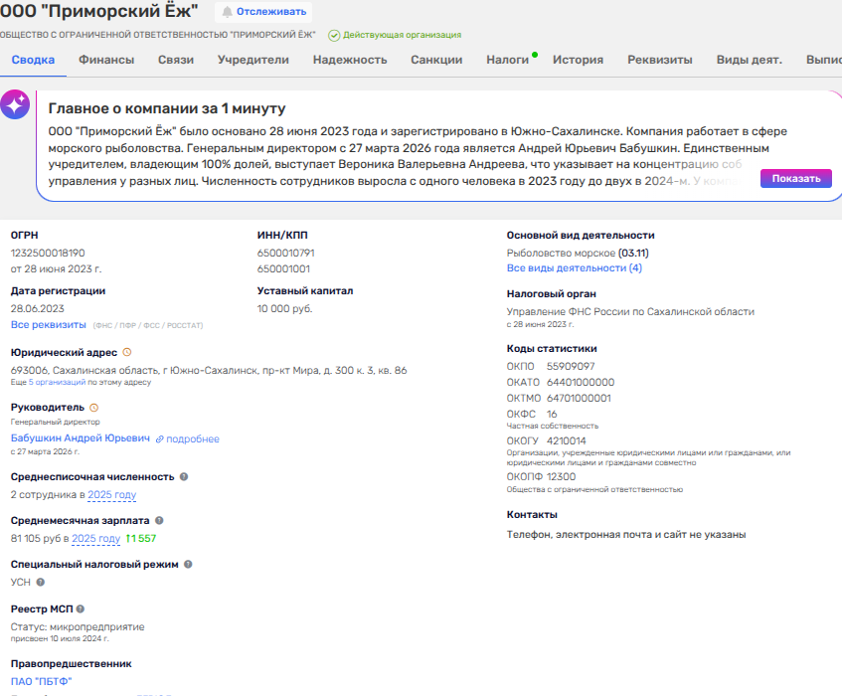Image resolution: width=842 pixels, height=696 pixels.
Task: Click help icon next to Среднемесячная зарплата
Action: (160, 520)
